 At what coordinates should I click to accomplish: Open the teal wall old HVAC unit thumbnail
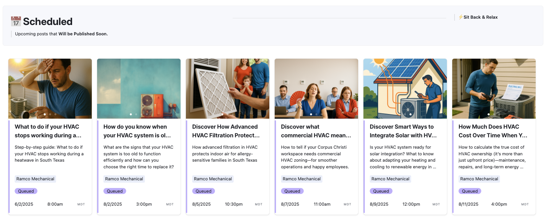[x=139, y=89]
